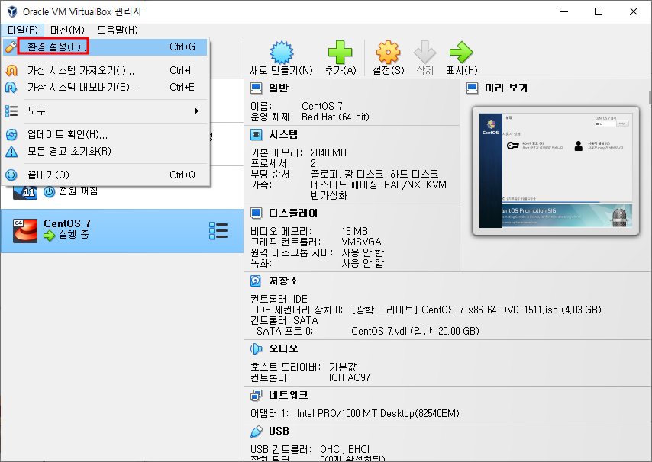
Task: Click the USB controller value OHCI, EHCI
Action: pos(345,450)
